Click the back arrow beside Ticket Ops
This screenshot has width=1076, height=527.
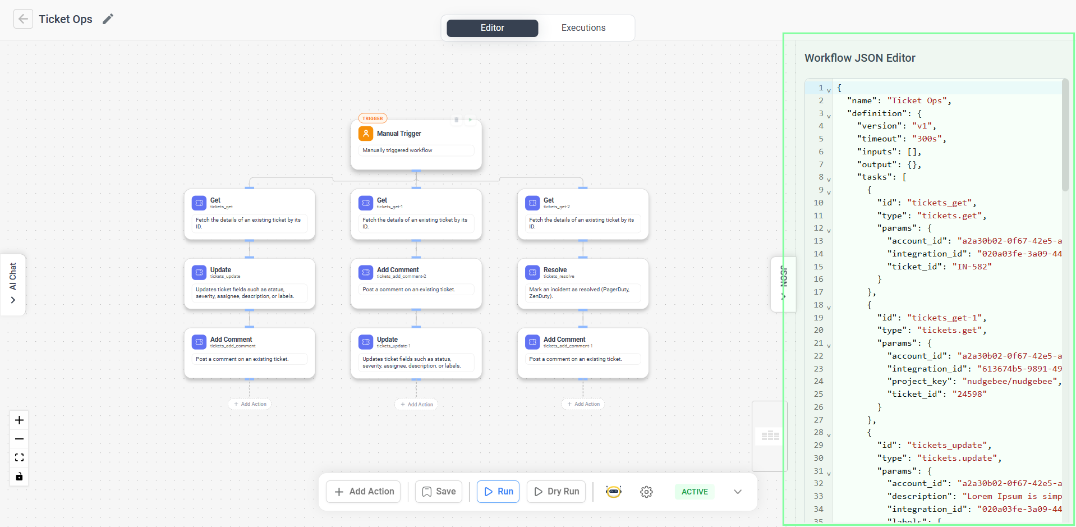coord(22,19)
